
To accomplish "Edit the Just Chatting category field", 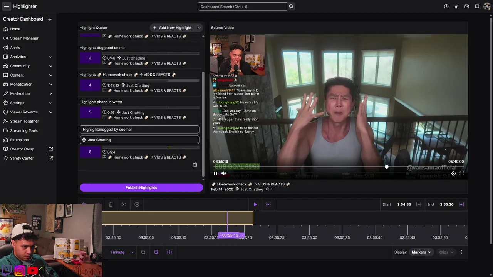I will pyautogui.click(x=139, y=140).
